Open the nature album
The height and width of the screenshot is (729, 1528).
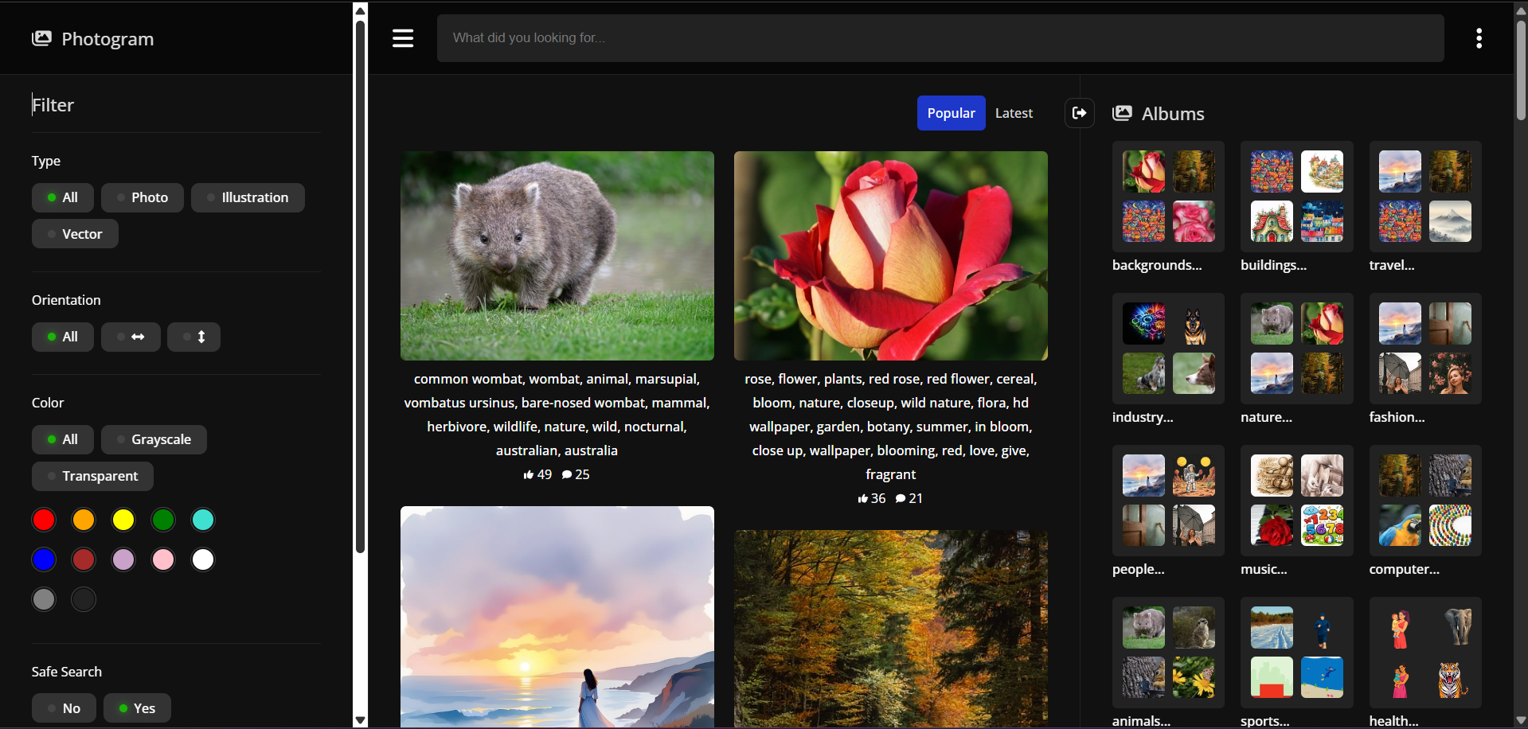coord(1296,349)
